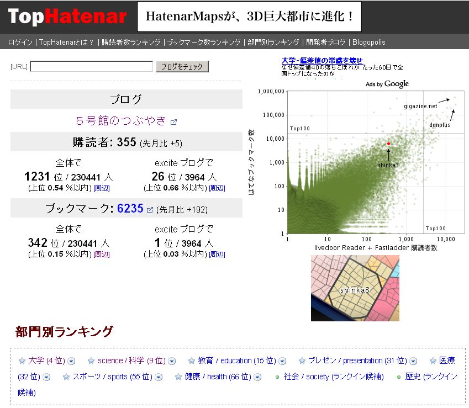Open 大学 (4 位) category ranking
469x408 pixels.
[46, 361]
